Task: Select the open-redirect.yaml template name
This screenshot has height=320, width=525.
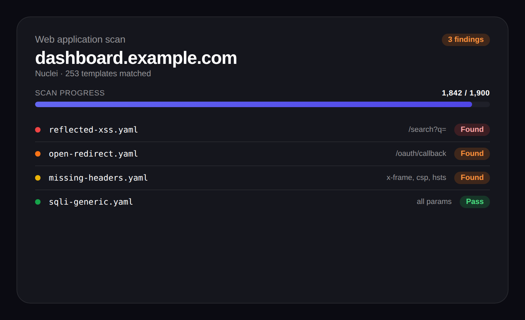Action: pyautogui.click(x=93, y=154)
